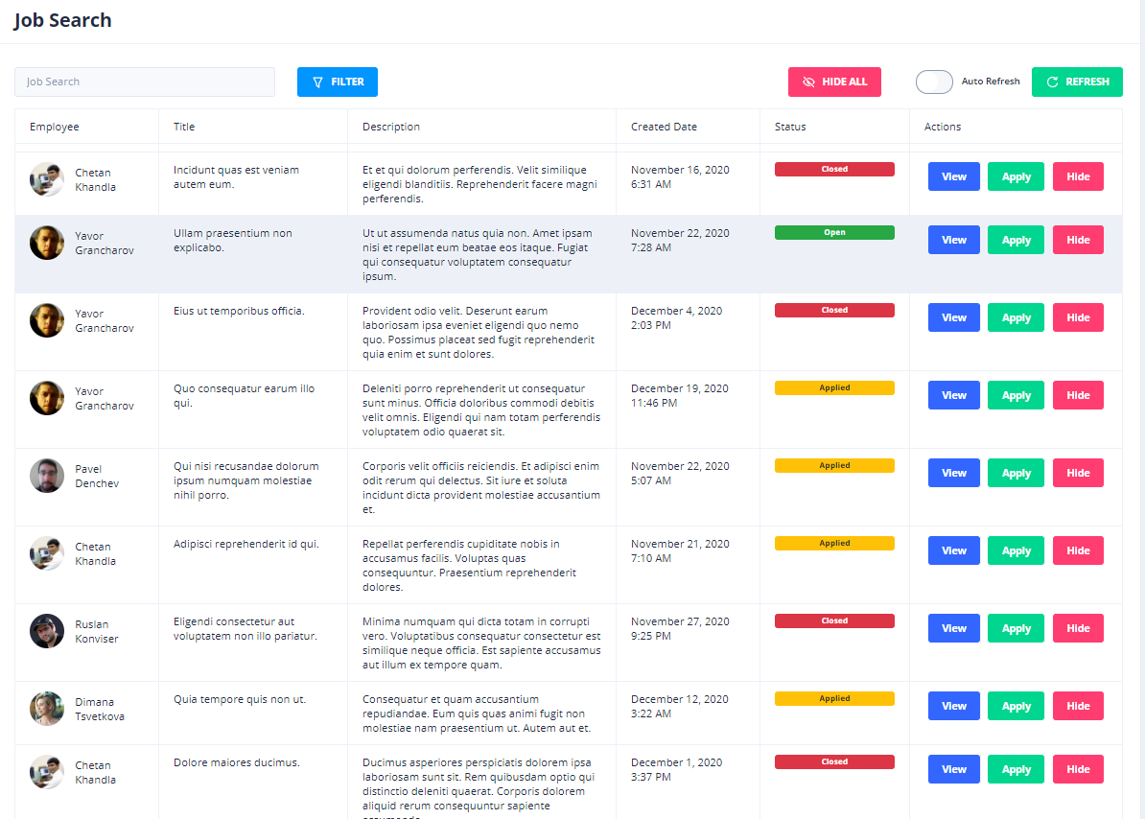1145x819 pixels.
Task: Click the Job Search input field
Action: [x=145, y=82]
